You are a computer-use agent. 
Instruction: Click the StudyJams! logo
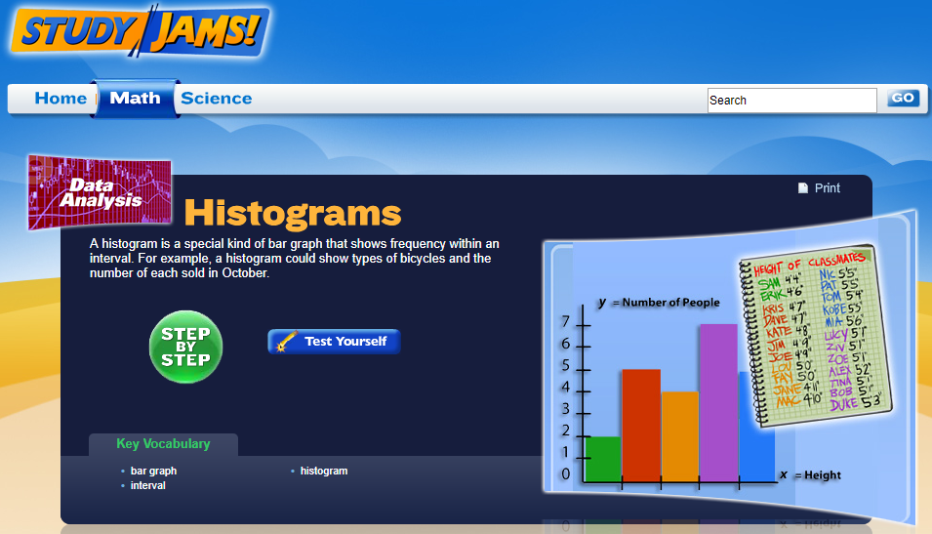tap(141, 31)
